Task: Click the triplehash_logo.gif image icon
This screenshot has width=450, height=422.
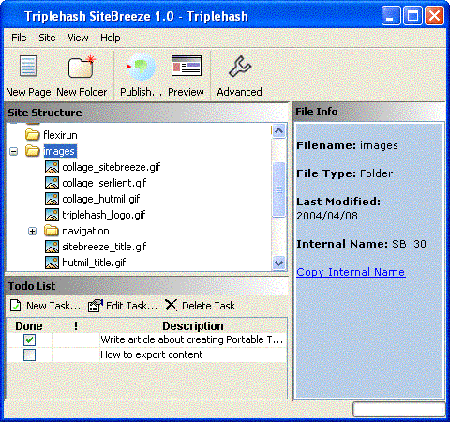Action: (52, 215)
